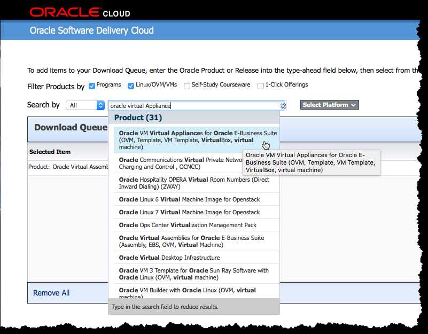This screenshot has width=428, height=334.
Task: Select Oracle VM 3 Template for Sun Ray
Action: (x=197, y=274)
